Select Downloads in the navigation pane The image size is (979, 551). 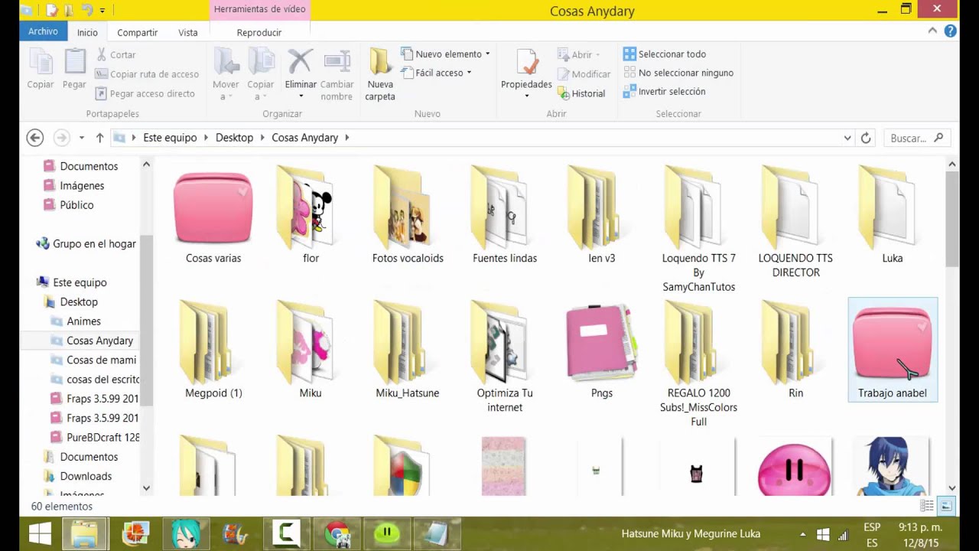(86, 476)
